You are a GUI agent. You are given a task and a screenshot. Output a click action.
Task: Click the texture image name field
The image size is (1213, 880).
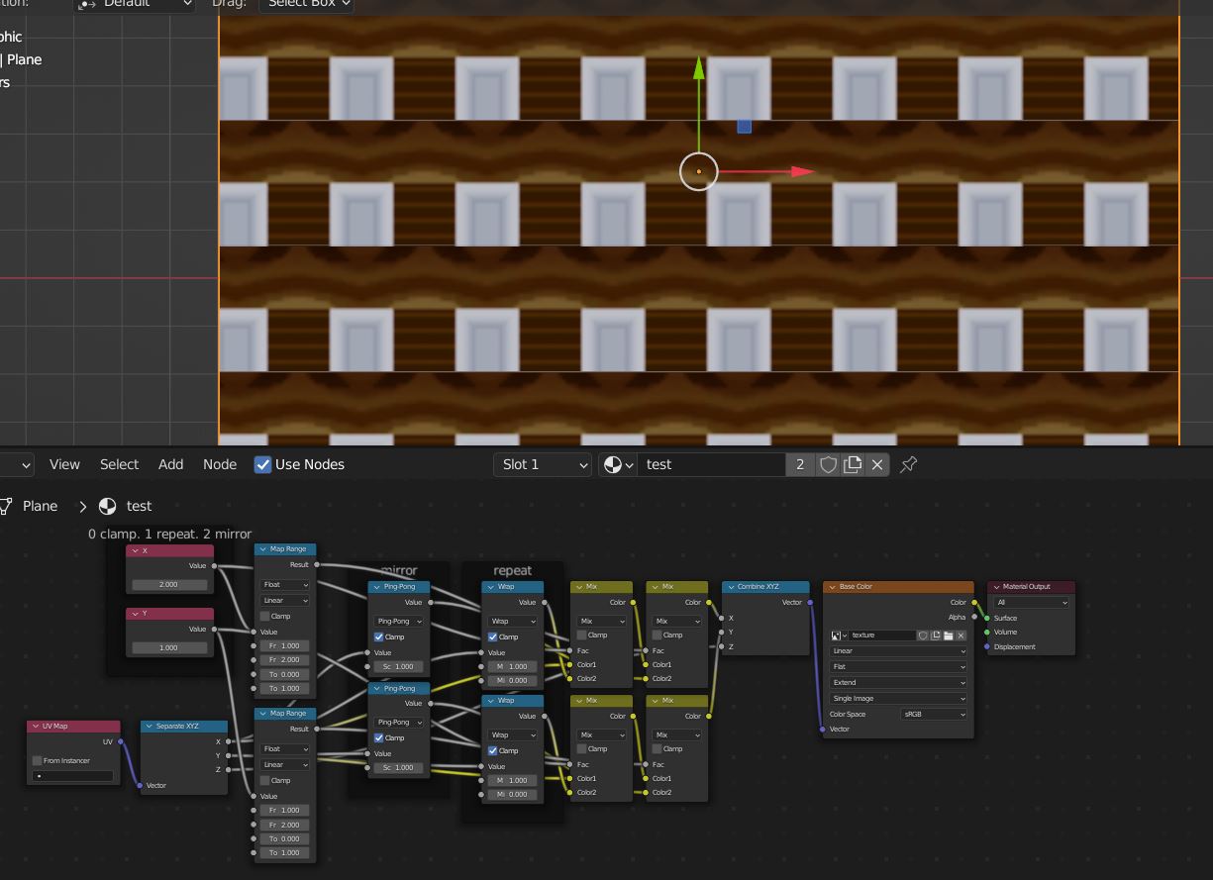click(x=881, y=636)
